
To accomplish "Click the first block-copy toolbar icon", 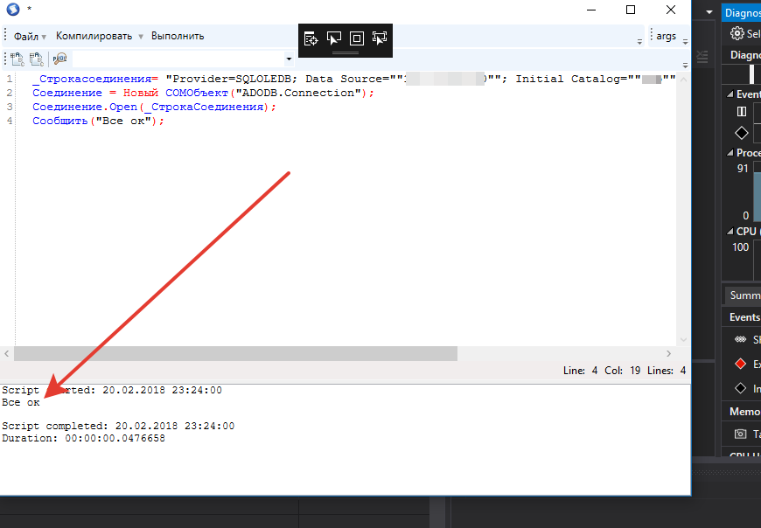I will click(16, 58).
